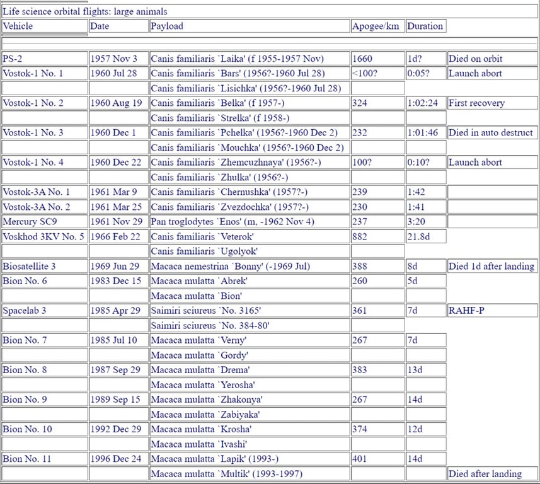Select the Vostok-3A No. 2 cell

click(45, 207)
